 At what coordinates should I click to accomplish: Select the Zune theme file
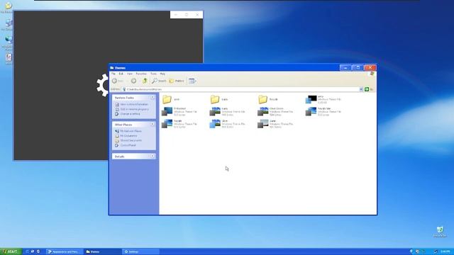tap(275, 124)
